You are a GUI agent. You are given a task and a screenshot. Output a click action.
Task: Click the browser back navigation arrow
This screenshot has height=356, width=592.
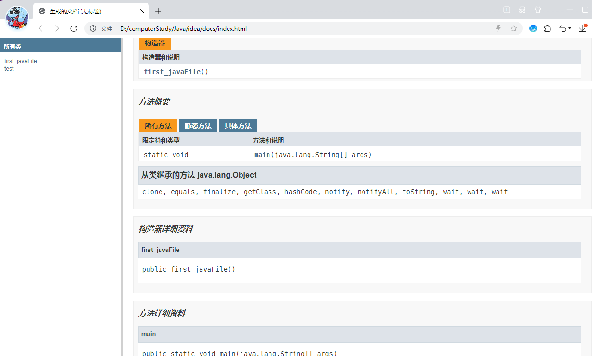tap(40, 28)
